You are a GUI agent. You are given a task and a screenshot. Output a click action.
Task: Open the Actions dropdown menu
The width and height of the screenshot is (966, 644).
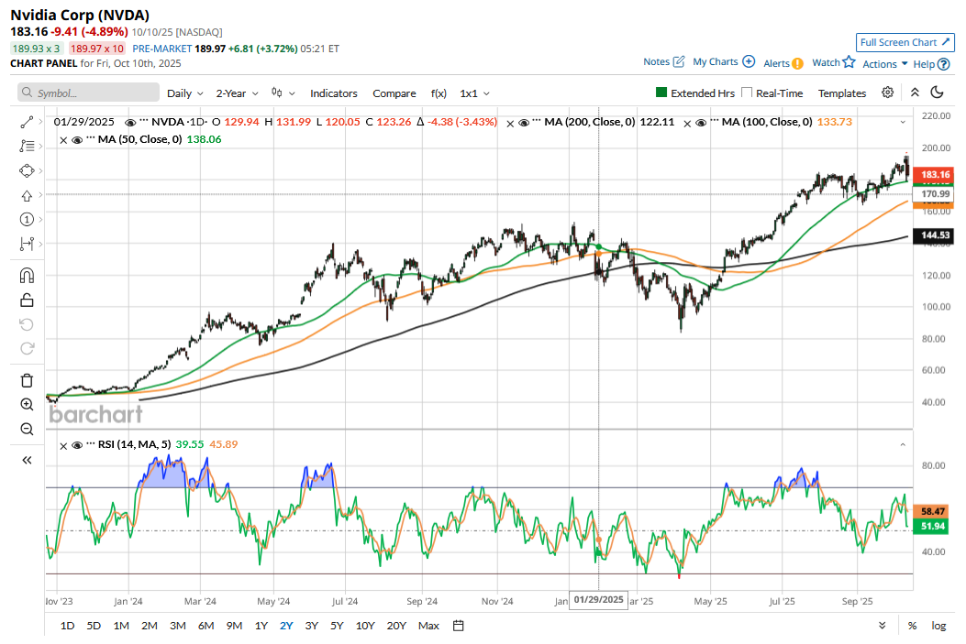click(885, 63)
